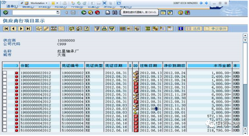The image size is (249, 136).
Task: Click the 凭证日期 column header
Action: click(116, 66)
